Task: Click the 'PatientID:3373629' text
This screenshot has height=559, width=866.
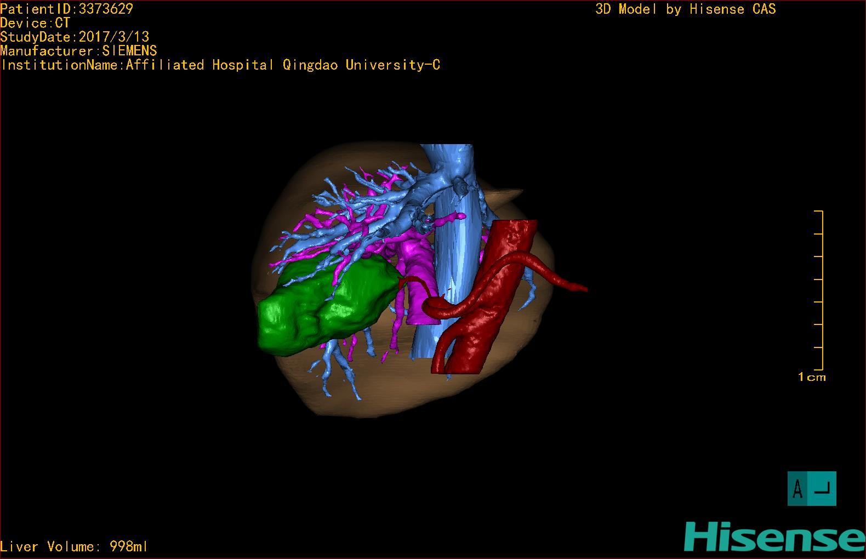Action: [x=66, y=9]
